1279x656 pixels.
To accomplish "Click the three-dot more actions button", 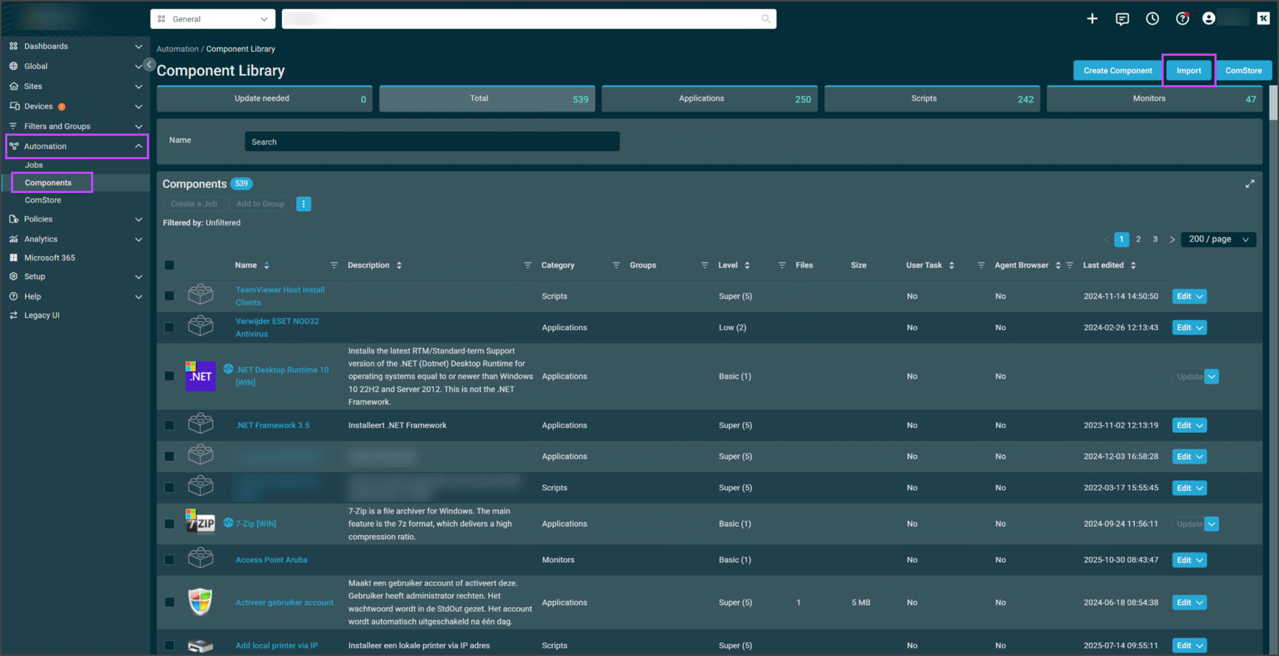I will [x=303, y=204].
